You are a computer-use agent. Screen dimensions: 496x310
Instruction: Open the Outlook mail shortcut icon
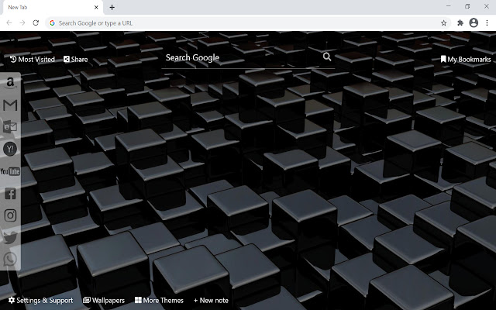[x=10, y=127]
